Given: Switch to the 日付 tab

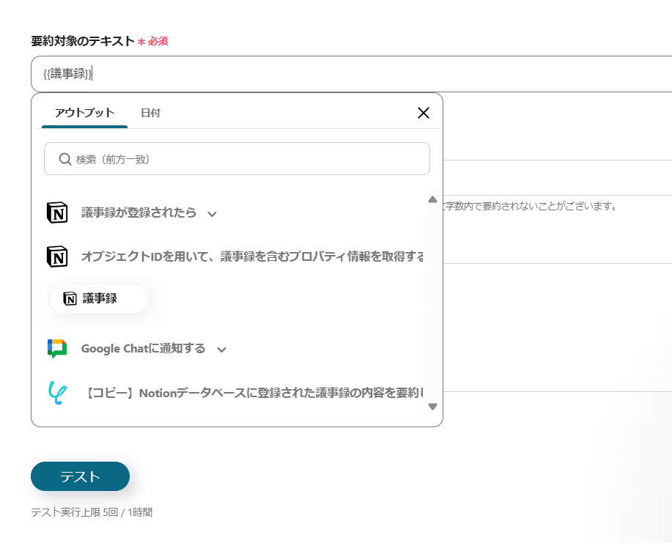Looking at the screenshot, I should click(150, 113).
